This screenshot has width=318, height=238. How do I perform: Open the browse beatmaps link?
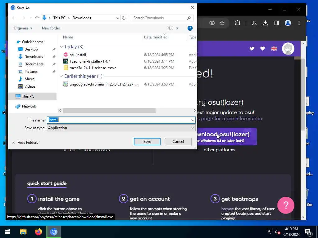point(228,209)
